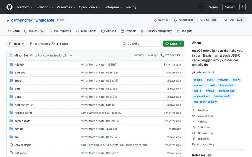Image resolution: width=252 pixels, height=157 pixels.
Task: Click the usb-power-delivery topic tag
Action: (205, 102)
